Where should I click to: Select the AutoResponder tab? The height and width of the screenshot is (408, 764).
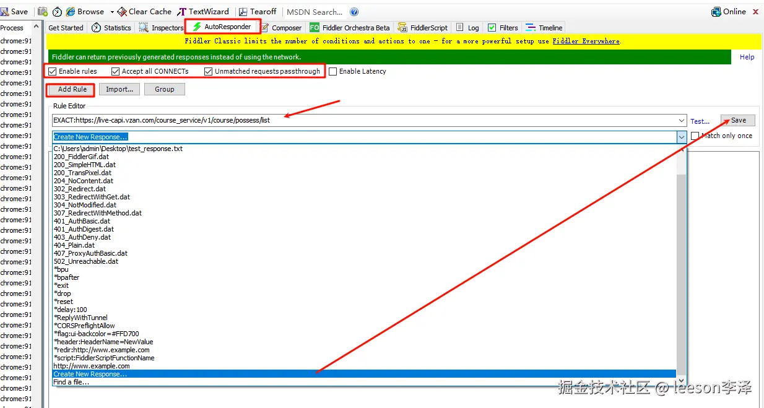[223, 27]
